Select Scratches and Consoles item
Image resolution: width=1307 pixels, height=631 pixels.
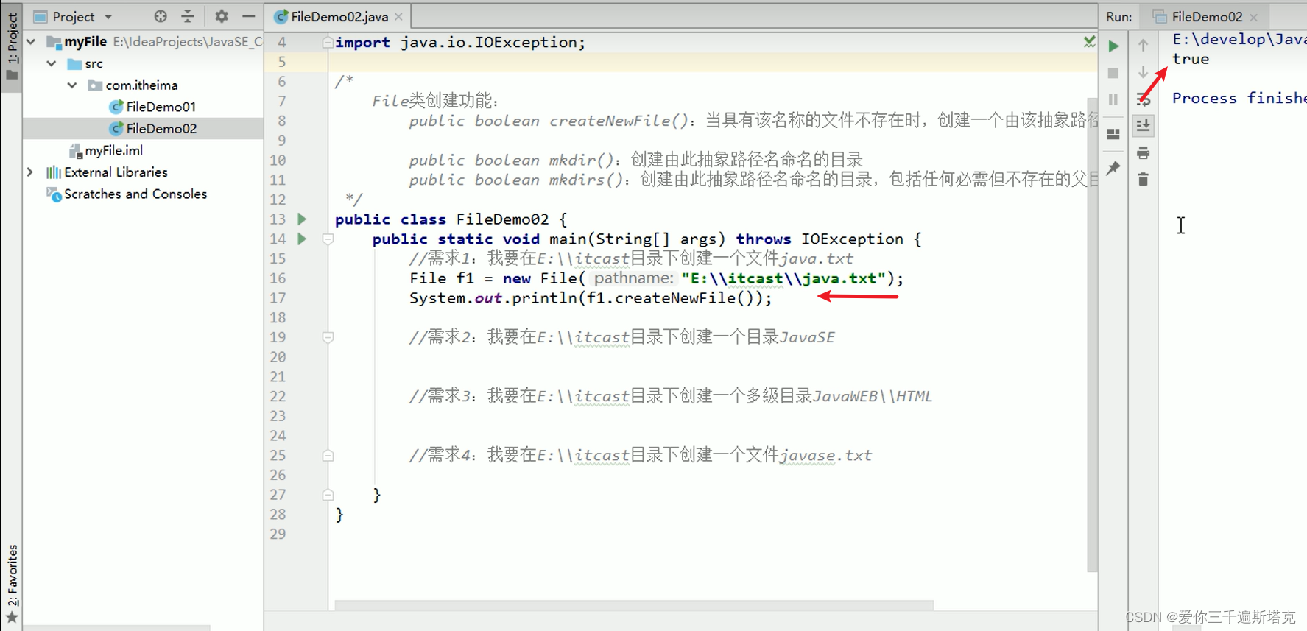(x=135, y=194)
